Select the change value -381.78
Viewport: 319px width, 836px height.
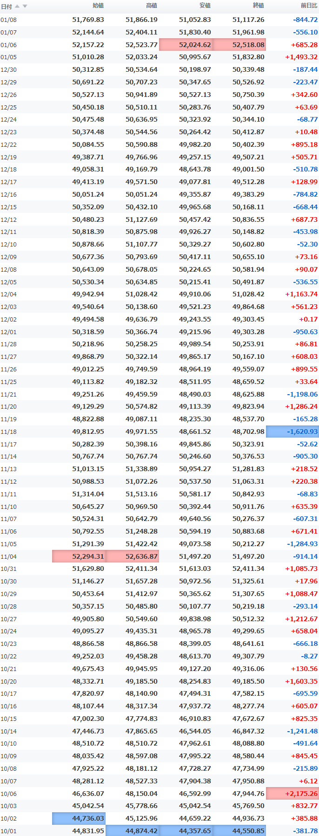(x=306, y=831)
